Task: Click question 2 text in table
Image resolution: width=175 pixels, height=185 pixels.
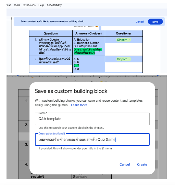Action: coord(54,60)
